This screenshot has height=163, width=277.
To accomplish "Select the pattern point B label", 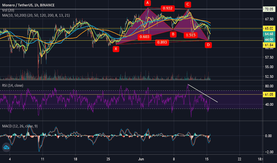I will tap(173, 34).
